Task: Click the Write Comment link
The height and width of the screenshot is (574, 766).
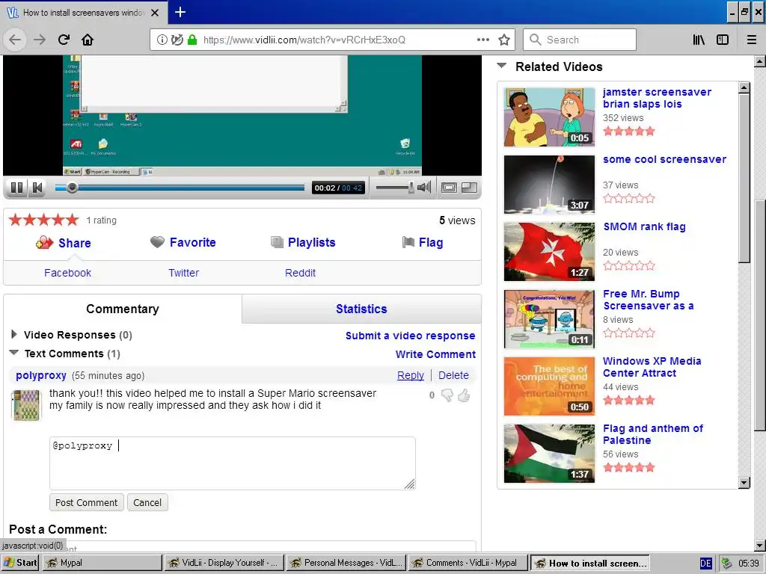Action: pos(436,354)
